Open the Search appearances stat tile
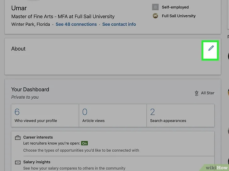The width and height of the screenshot is (229, 171). click(181, 115)
